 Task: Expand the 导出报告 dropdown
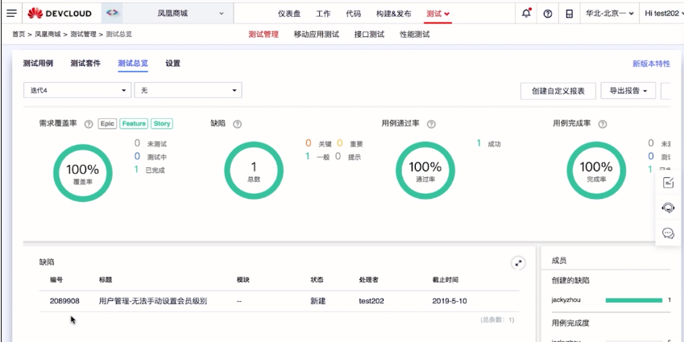coord(628,91)
